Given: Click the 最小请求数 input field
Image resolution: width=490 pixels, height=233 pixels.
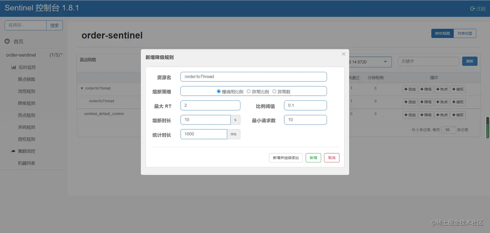Looking at the screenshot, I should [305, 120].
